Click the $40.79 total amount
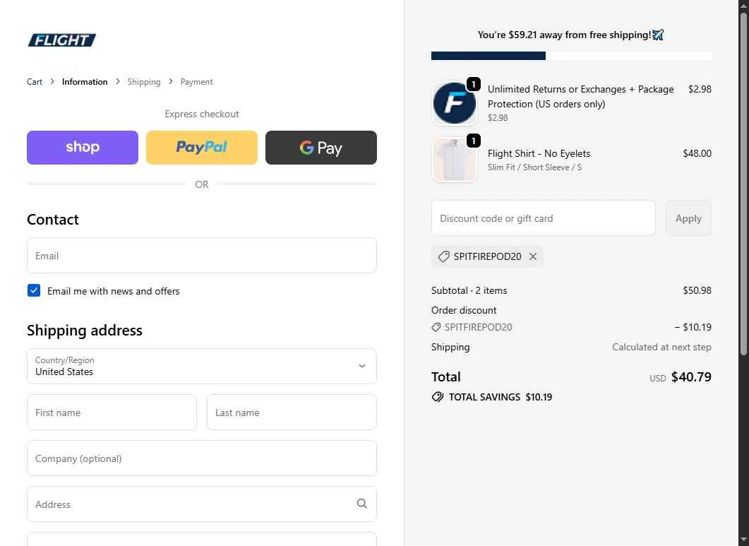This screenshot has width=749, height=546. pyautogui.click(x=691, y=376)
